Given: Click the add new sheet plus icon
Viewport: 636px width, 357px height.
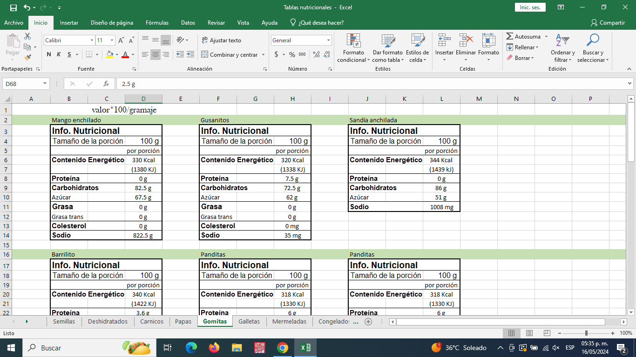Looking at the screenshot, I should pyautogui.click(x=368, y=321).
